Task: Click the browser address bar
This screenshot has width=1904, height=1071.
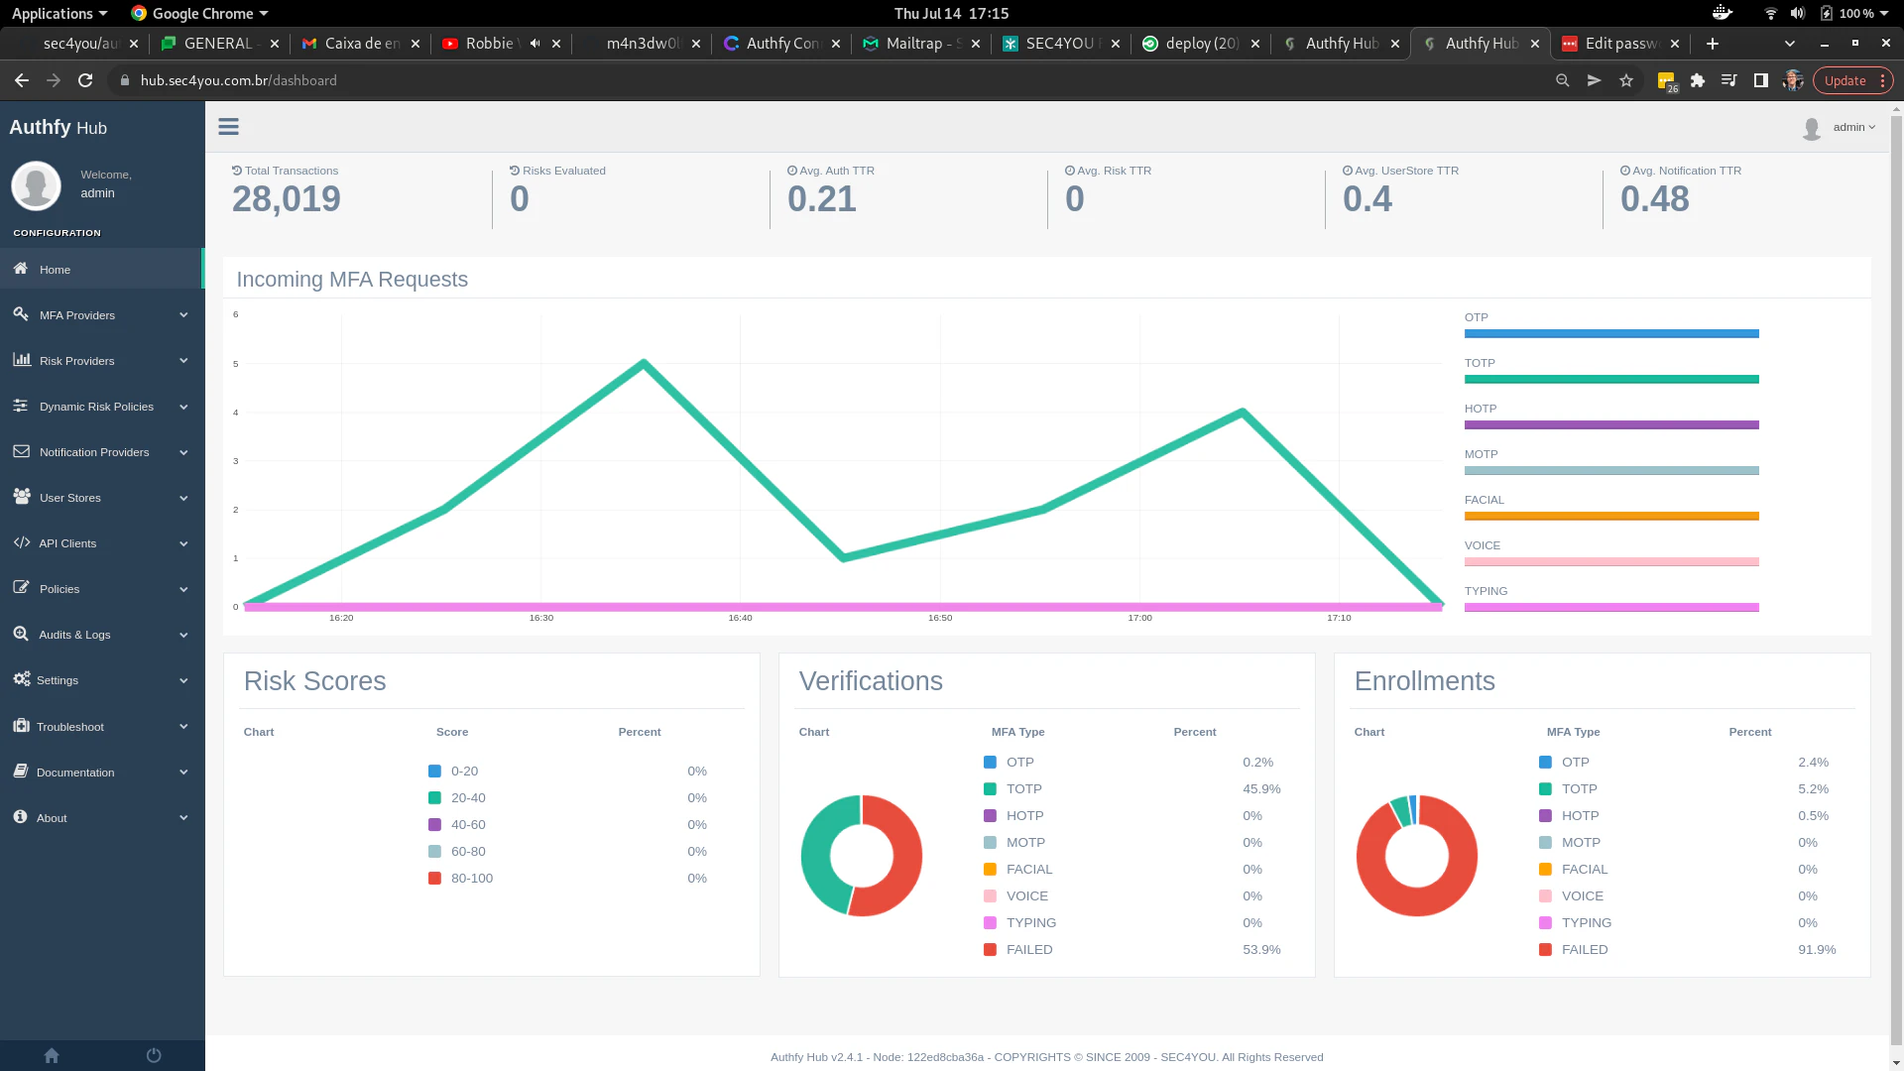Action: pyautogui.click(x=397, y=80)
